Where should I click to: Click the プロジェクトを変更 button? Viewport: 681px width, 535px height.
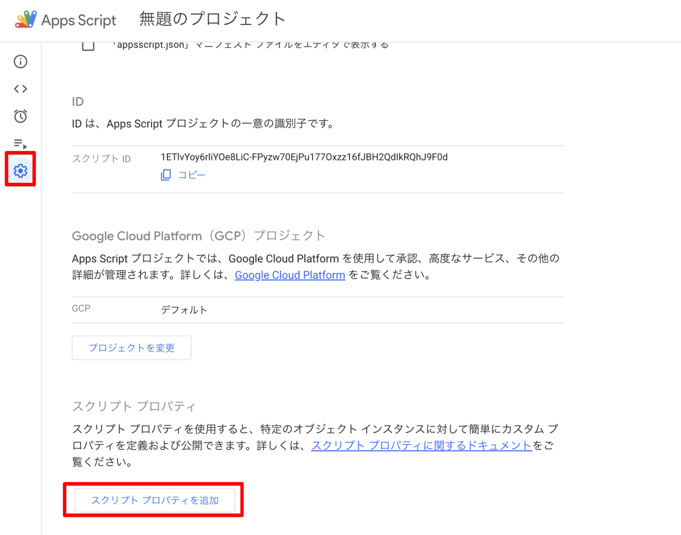click(132, 348)
